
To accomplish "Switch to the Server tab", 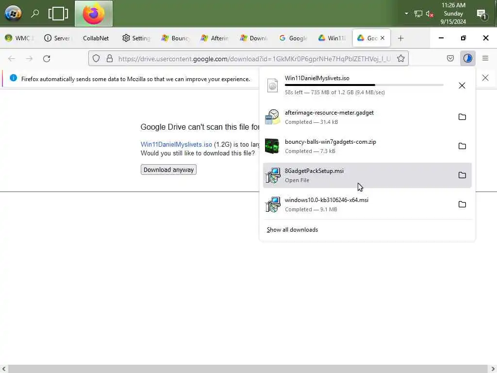I will click(x=58, y=38).
